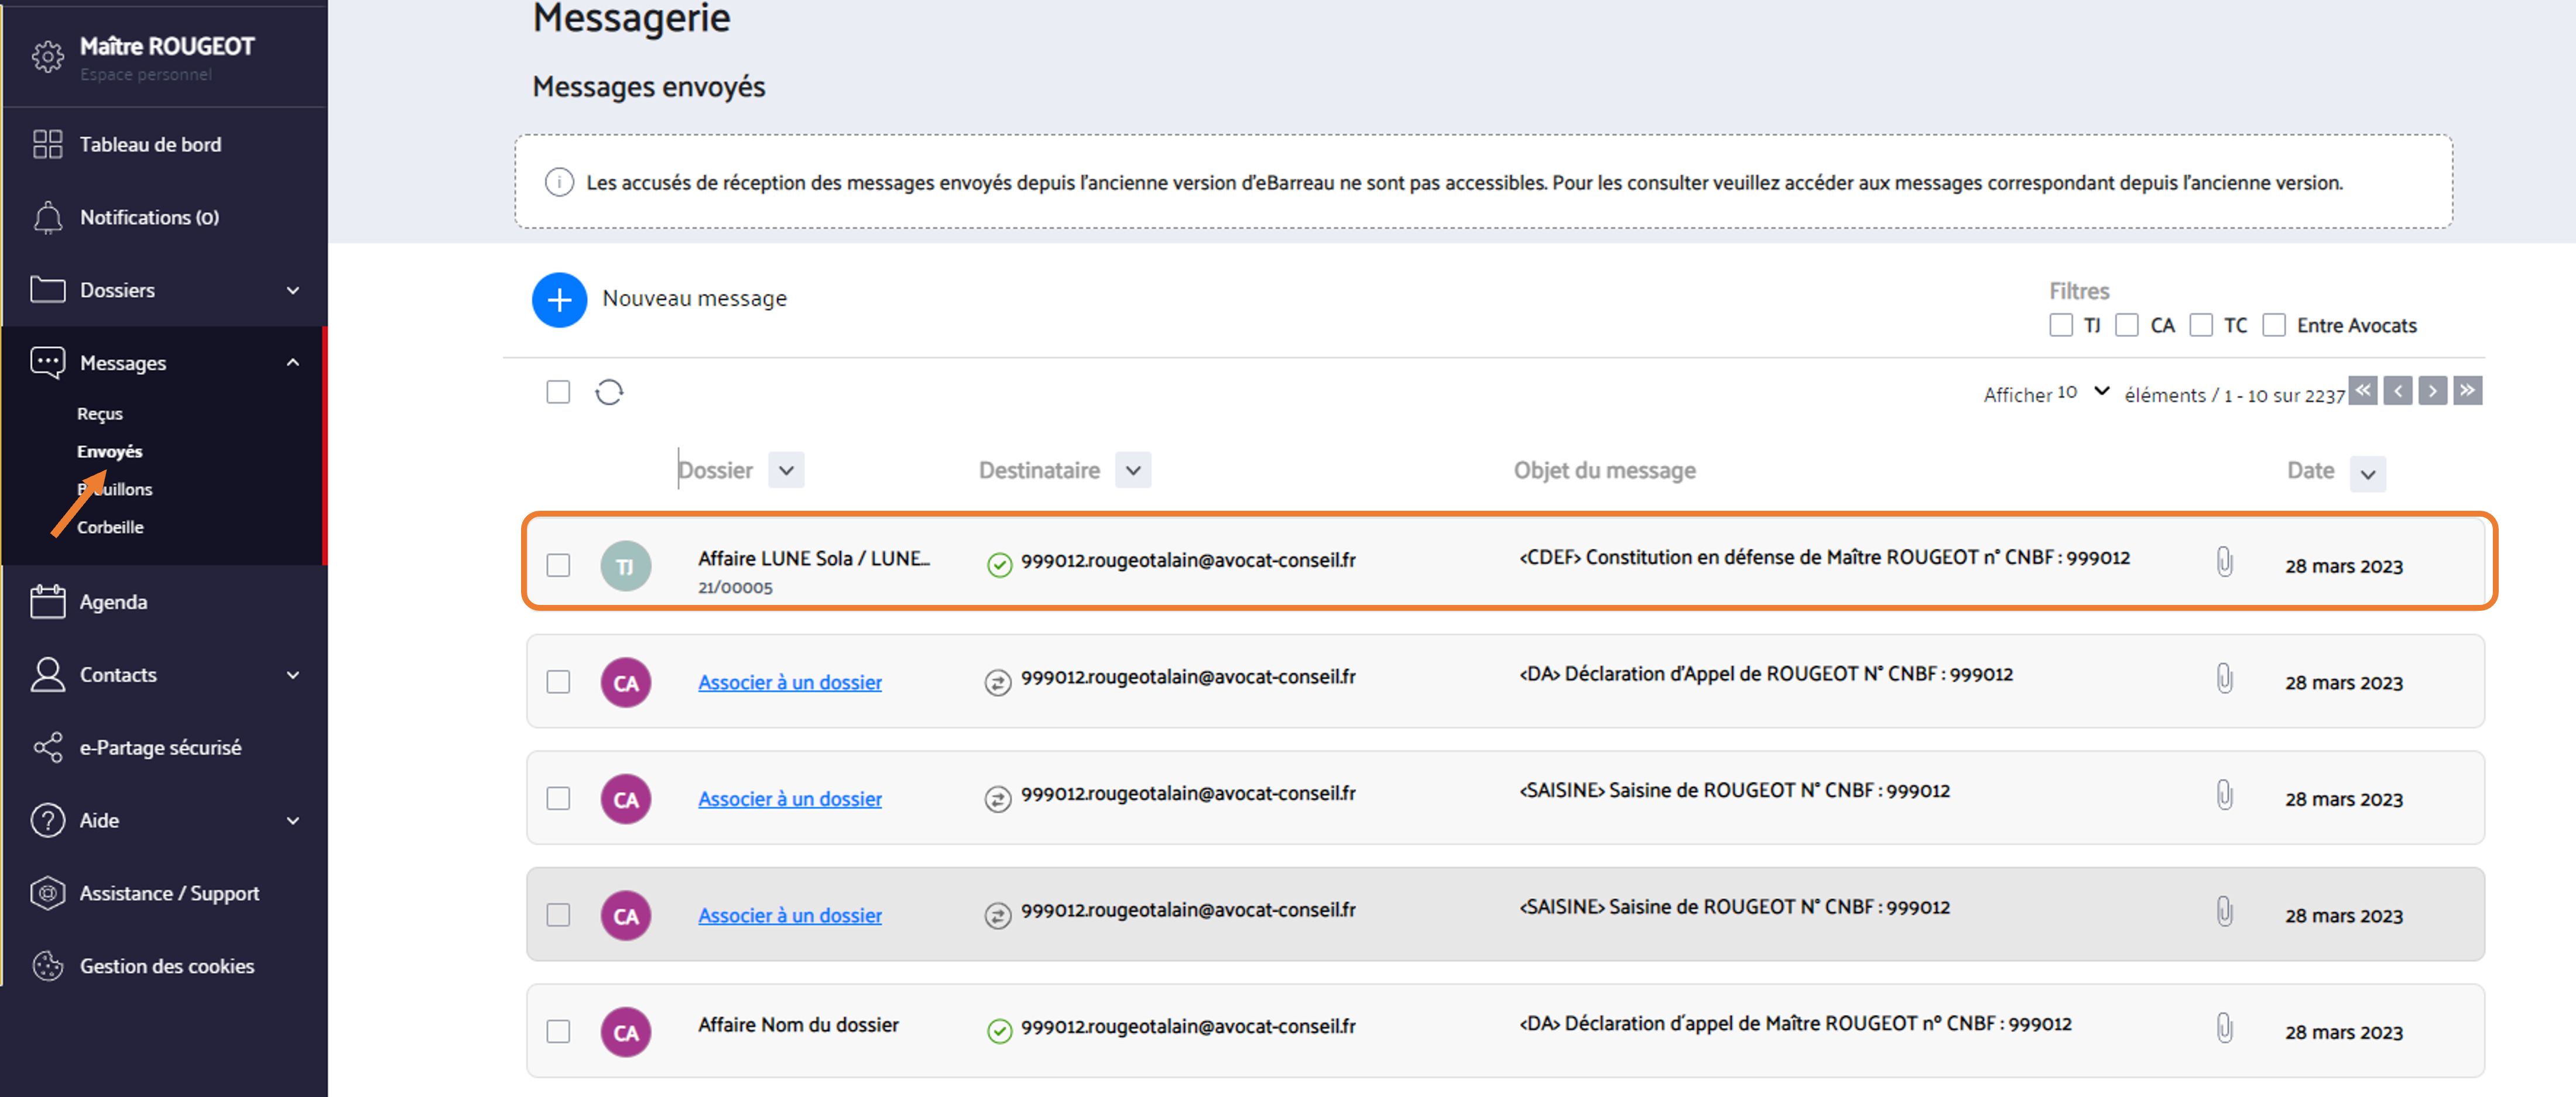Go to the previous page of results
The width and height of the screenshot is (2576, 1097).
(2397, 391)
